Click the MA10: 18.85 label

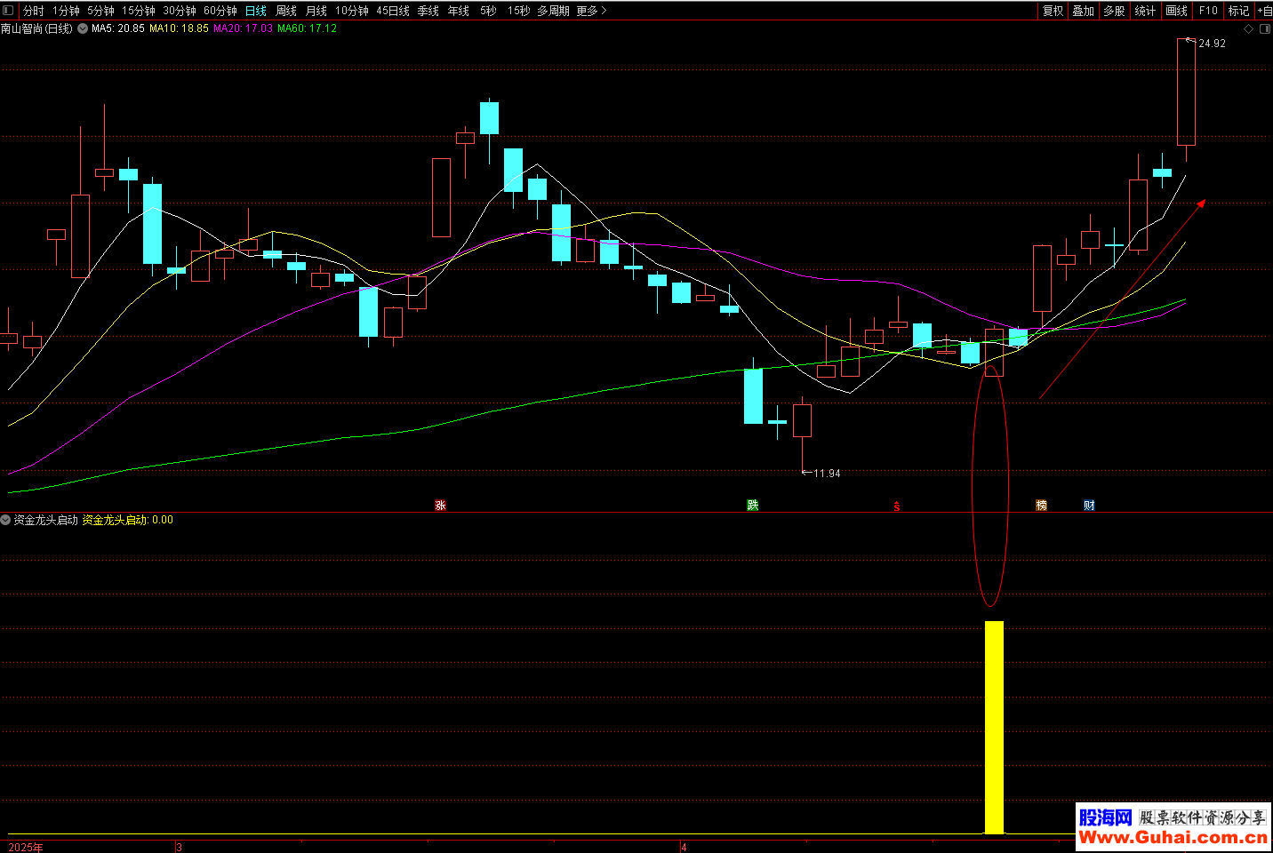(179, 28)
